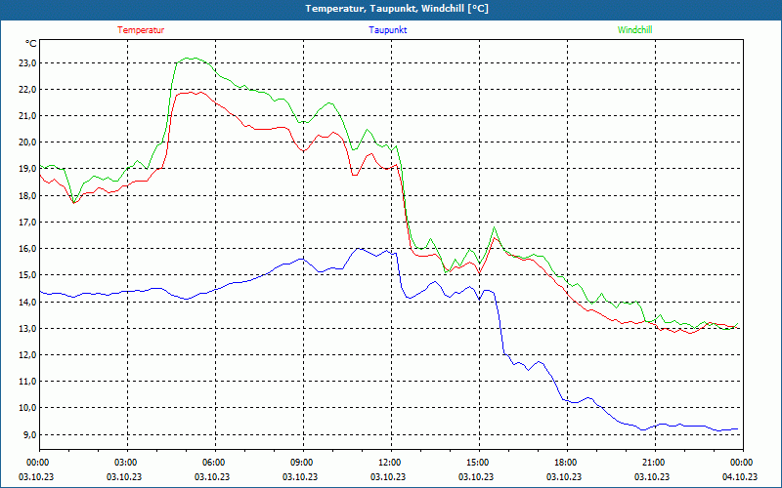Click the 16,0 y-axis value

pos(27,249)
